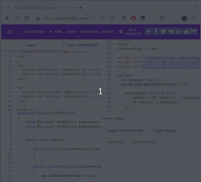Open the BUG TRACKER link
201x182 pixels.
[133, 32]
